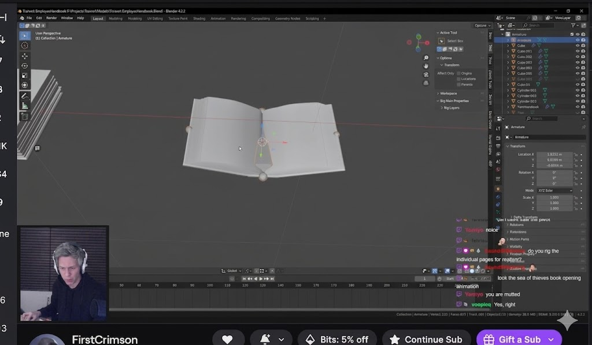Hide Cube in viewport via eye icon
The height and width of the screenshot is (345, 592).
(x=578, y=46)
